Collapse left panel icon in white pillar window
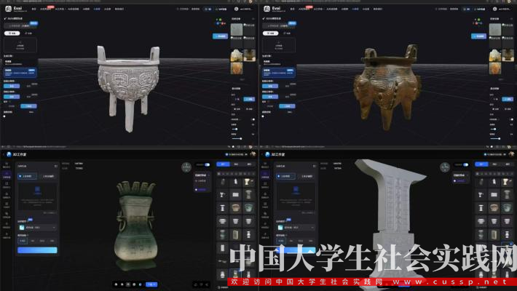The image size is (517, 291). [314, 166]
